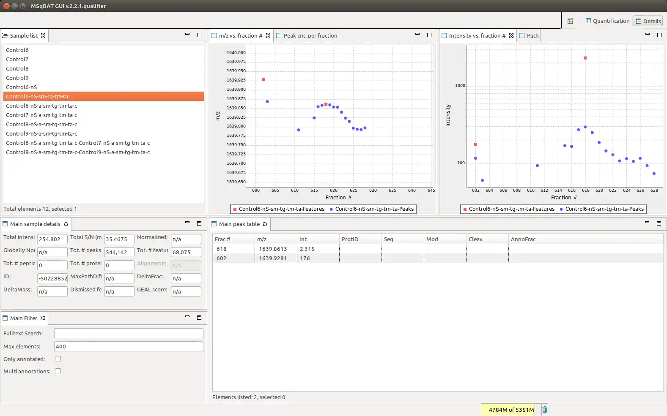This screenshot has height=416, width=667.
Task: Click red Features legend swatch in m/z chart
Action: point(235,209)
